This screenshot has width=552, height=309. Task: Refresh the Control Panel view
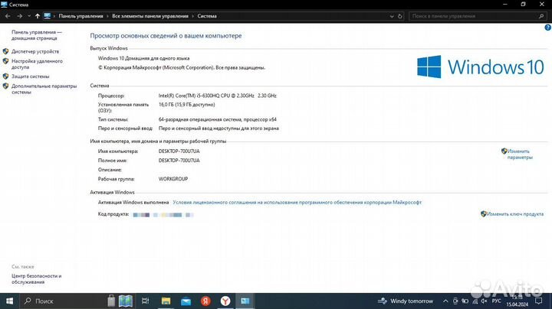(x=400, y=16)
